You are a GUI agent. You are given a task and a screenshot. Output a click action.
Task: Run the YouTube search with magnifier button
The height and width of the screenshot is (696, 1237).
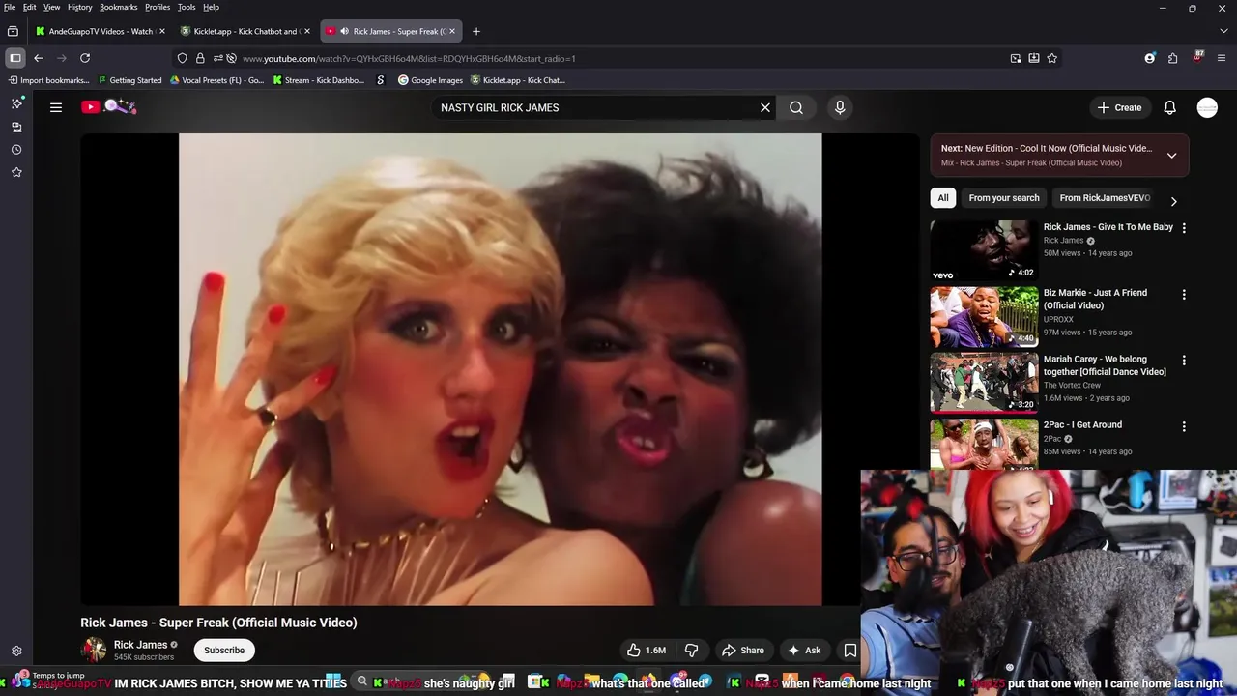point(796,107)
